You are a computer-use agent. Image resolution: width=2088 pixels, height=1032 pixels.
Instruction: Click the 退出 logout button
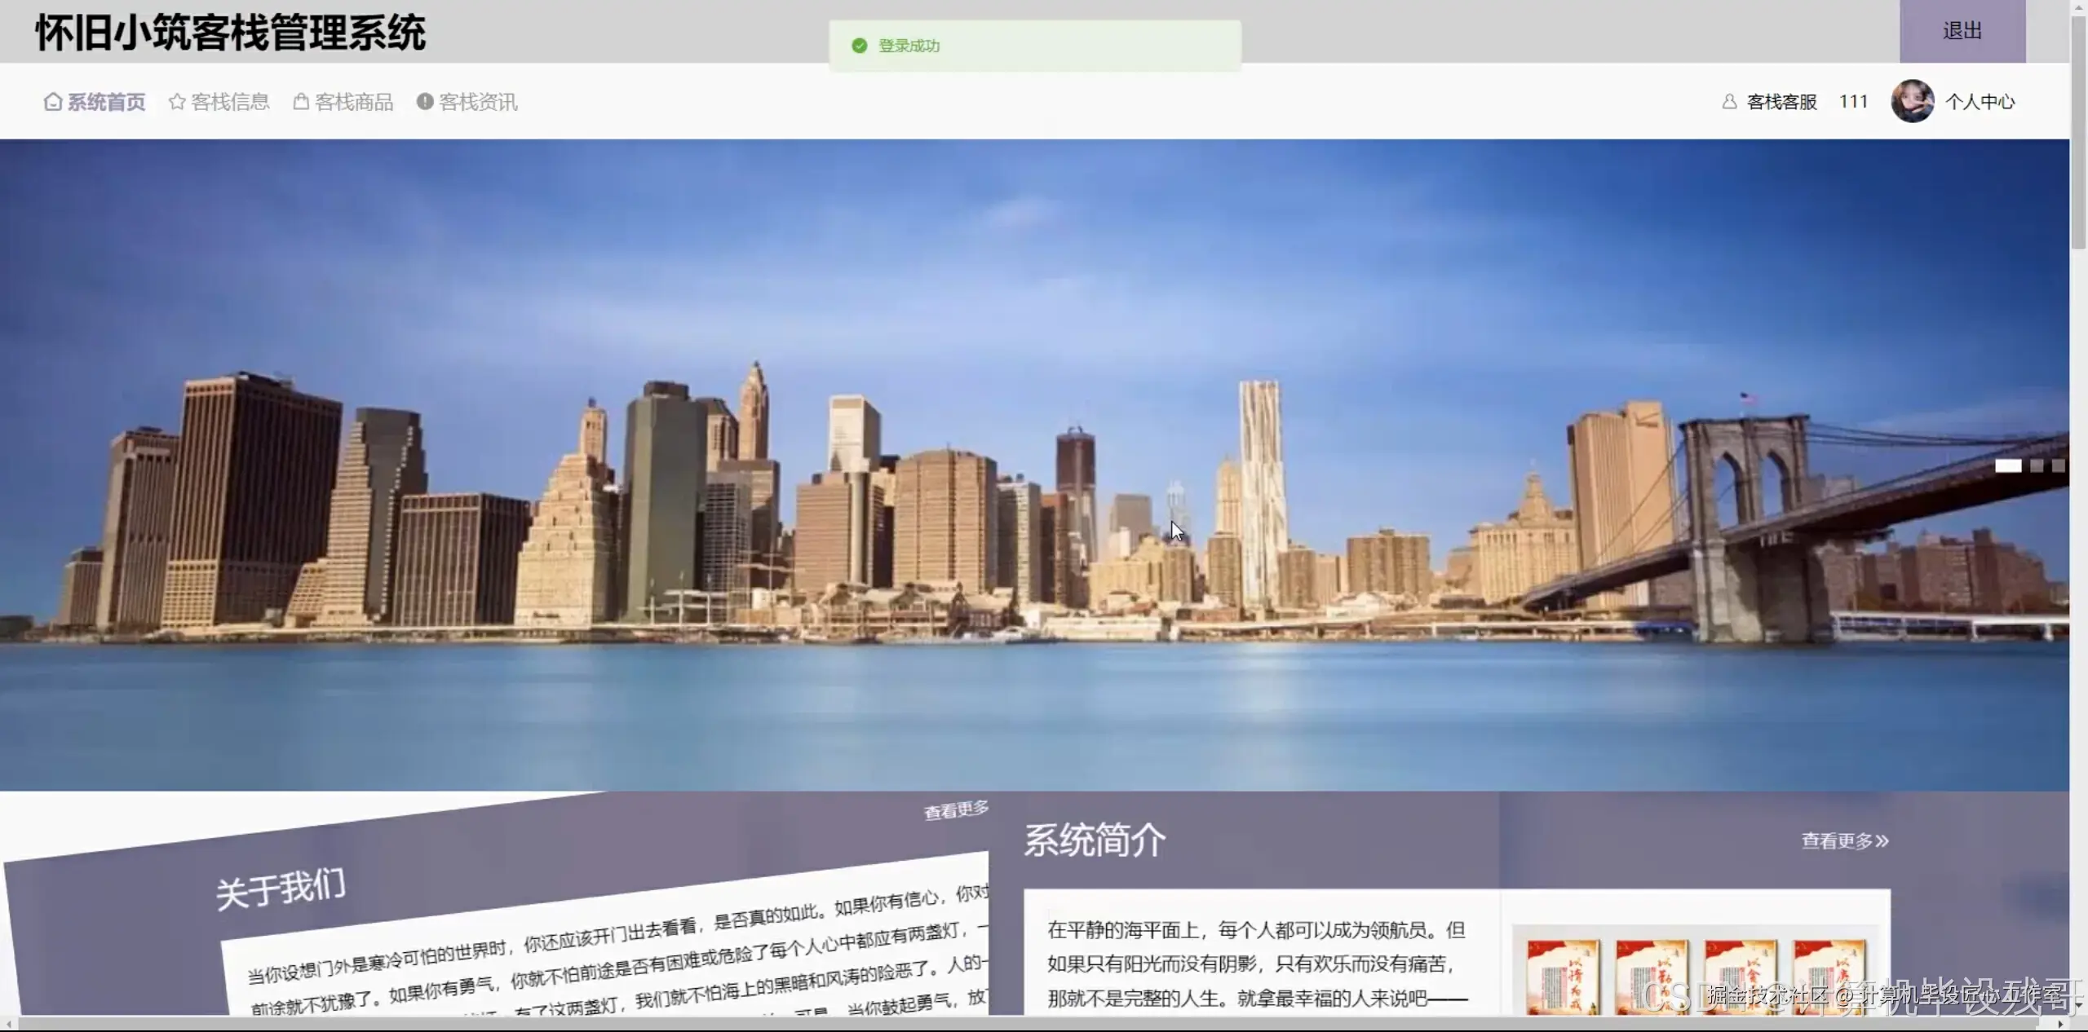[x=1962, y=31]
